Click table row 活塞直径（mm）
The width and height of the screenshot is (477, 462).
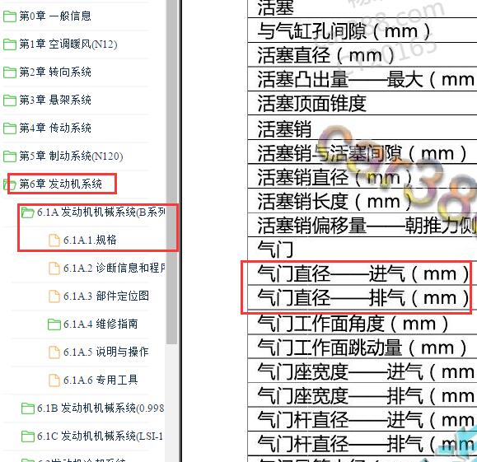[x=362, y=54]
